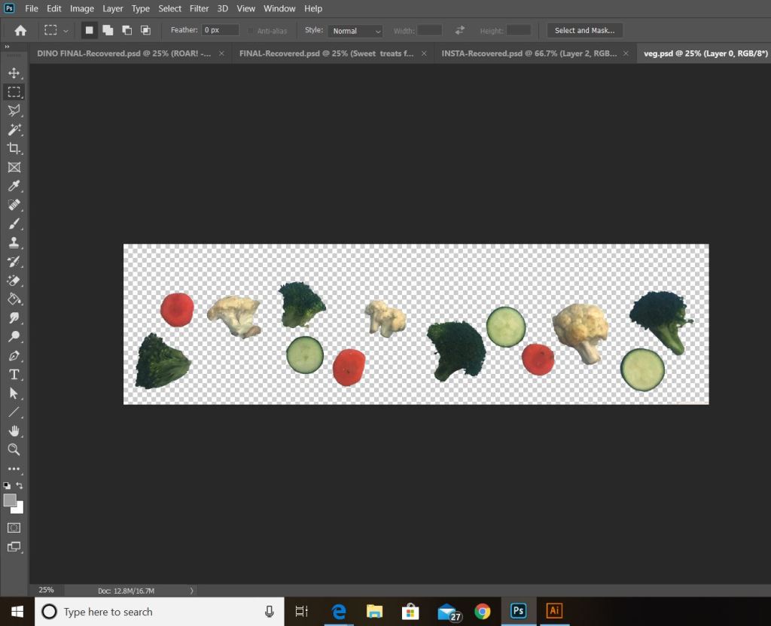Toggle Quick Mask mode
Image resolution: width=771 pixels, height=626 pixels.
point(14,527)
